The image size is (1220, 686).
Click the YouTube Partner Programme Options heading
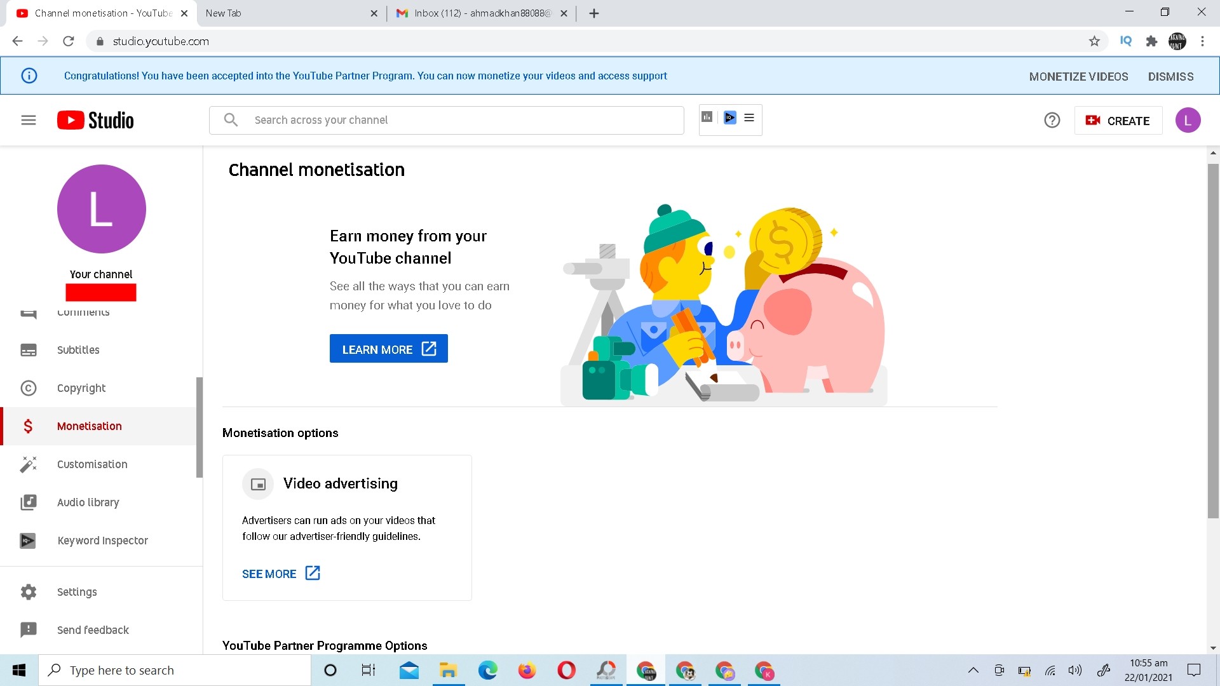[x=325, y=645]
